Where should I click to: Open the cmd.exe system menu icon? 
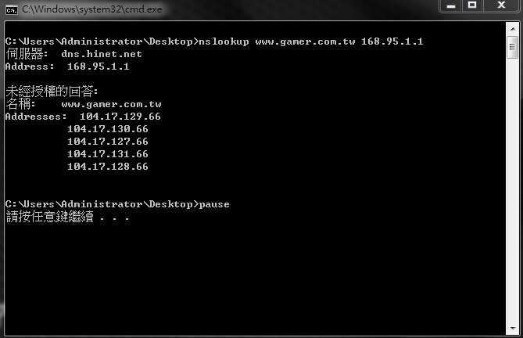click(x=12, y=9)
